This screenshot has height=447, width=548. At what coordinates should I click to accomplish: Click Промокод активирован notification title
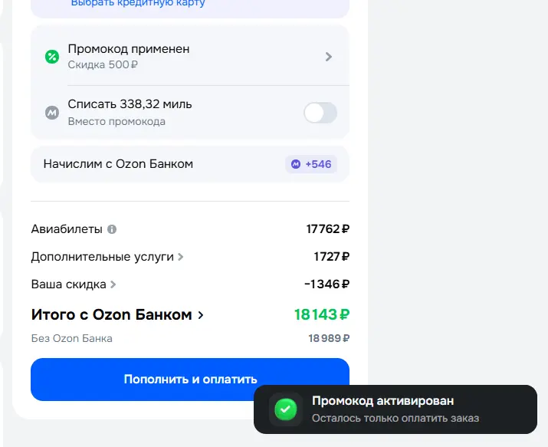pos(382,401)
